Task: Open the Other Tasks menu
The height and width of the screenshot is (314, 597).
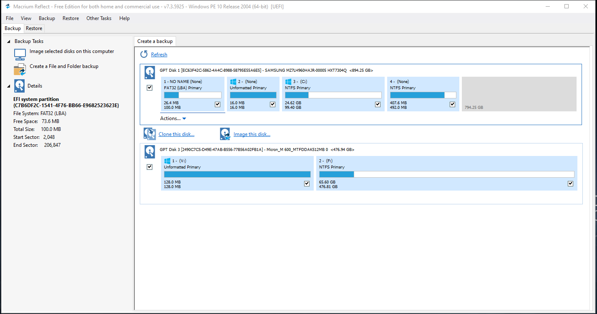Action: (x=99, y=18)
